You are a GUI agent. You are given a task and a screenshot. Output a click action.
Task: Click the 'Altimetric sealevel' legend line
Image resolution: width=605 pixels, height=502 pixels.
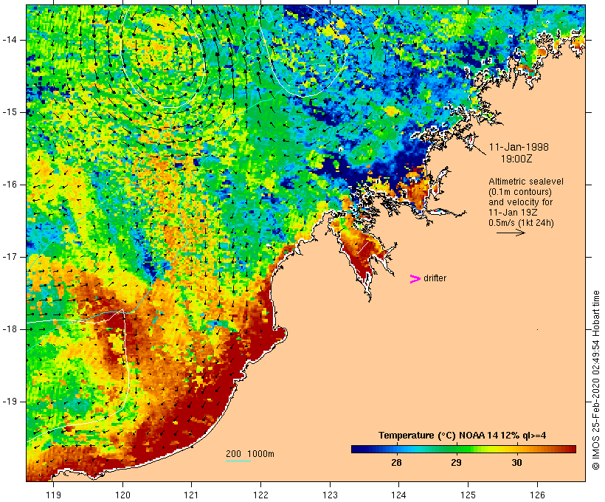tap(526, 182)
